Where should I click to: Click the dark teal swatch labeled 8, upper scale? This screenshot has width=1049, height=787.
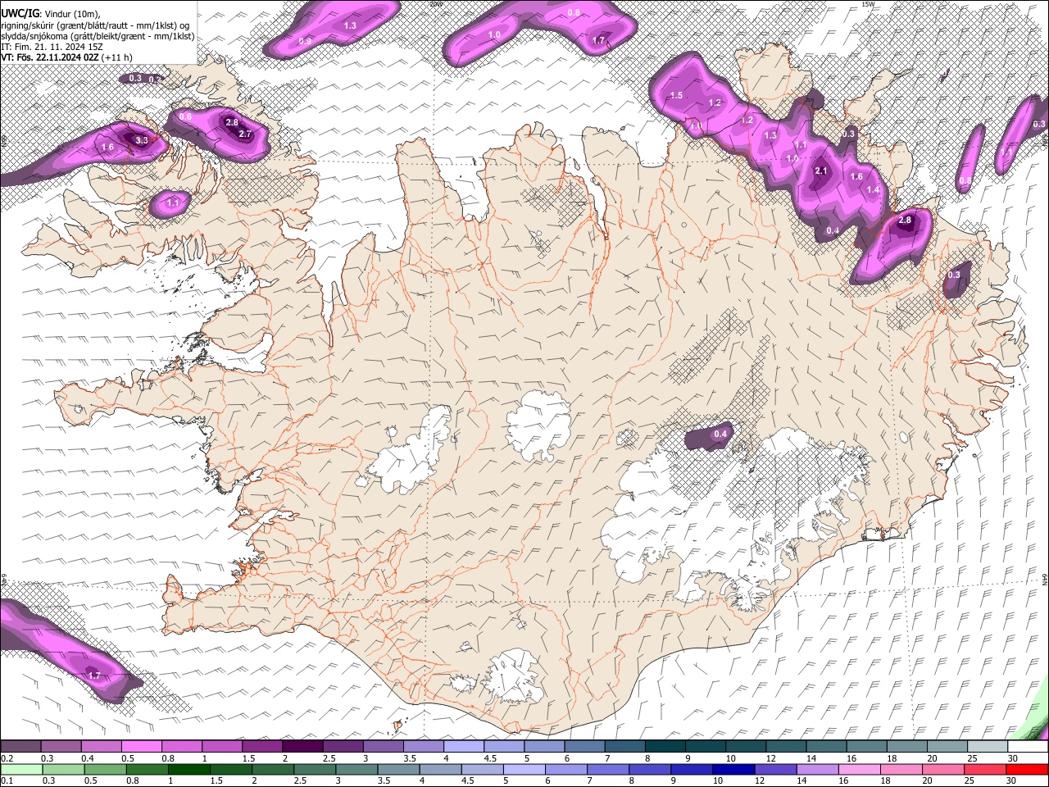point(665,747)
